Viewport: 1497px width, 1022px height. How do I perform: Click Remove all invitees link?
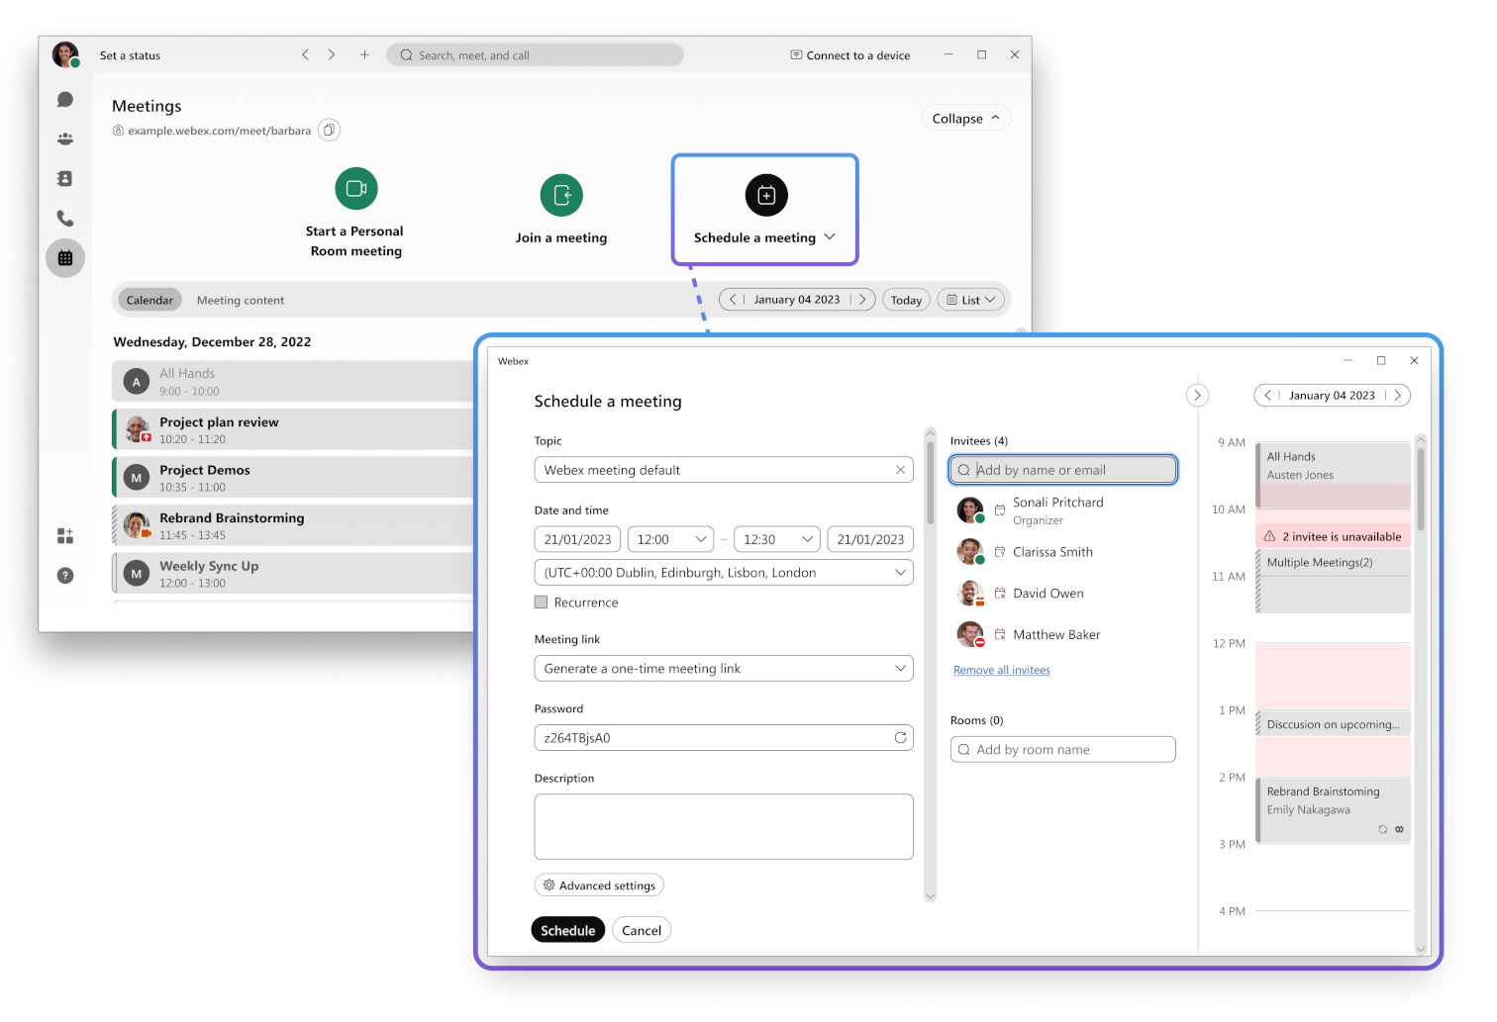(x=1002, y=671)
